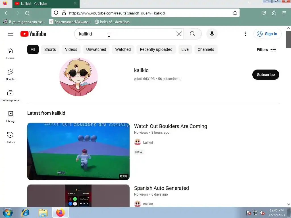Click the magnifier search button
Screen dimensions: 291x218
pos(192,34)
